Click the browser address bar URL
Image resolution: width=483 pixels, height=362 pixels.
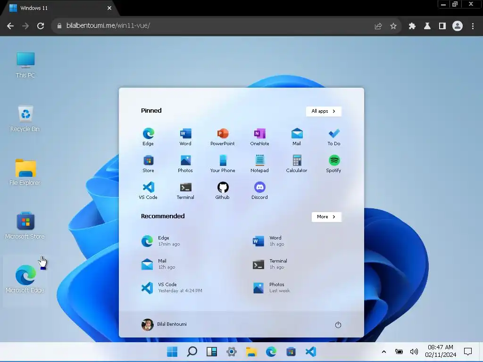[x=108, y=25]
